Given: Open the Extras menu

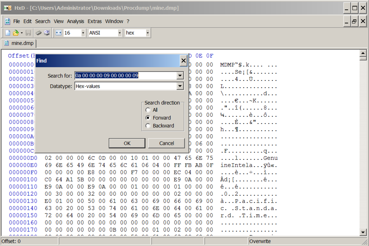Looking at the screenshot, I should [x=95, y=22].
